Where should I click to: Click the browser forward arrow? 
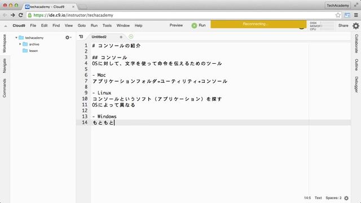pyautogui.click(x=12, y=15)
